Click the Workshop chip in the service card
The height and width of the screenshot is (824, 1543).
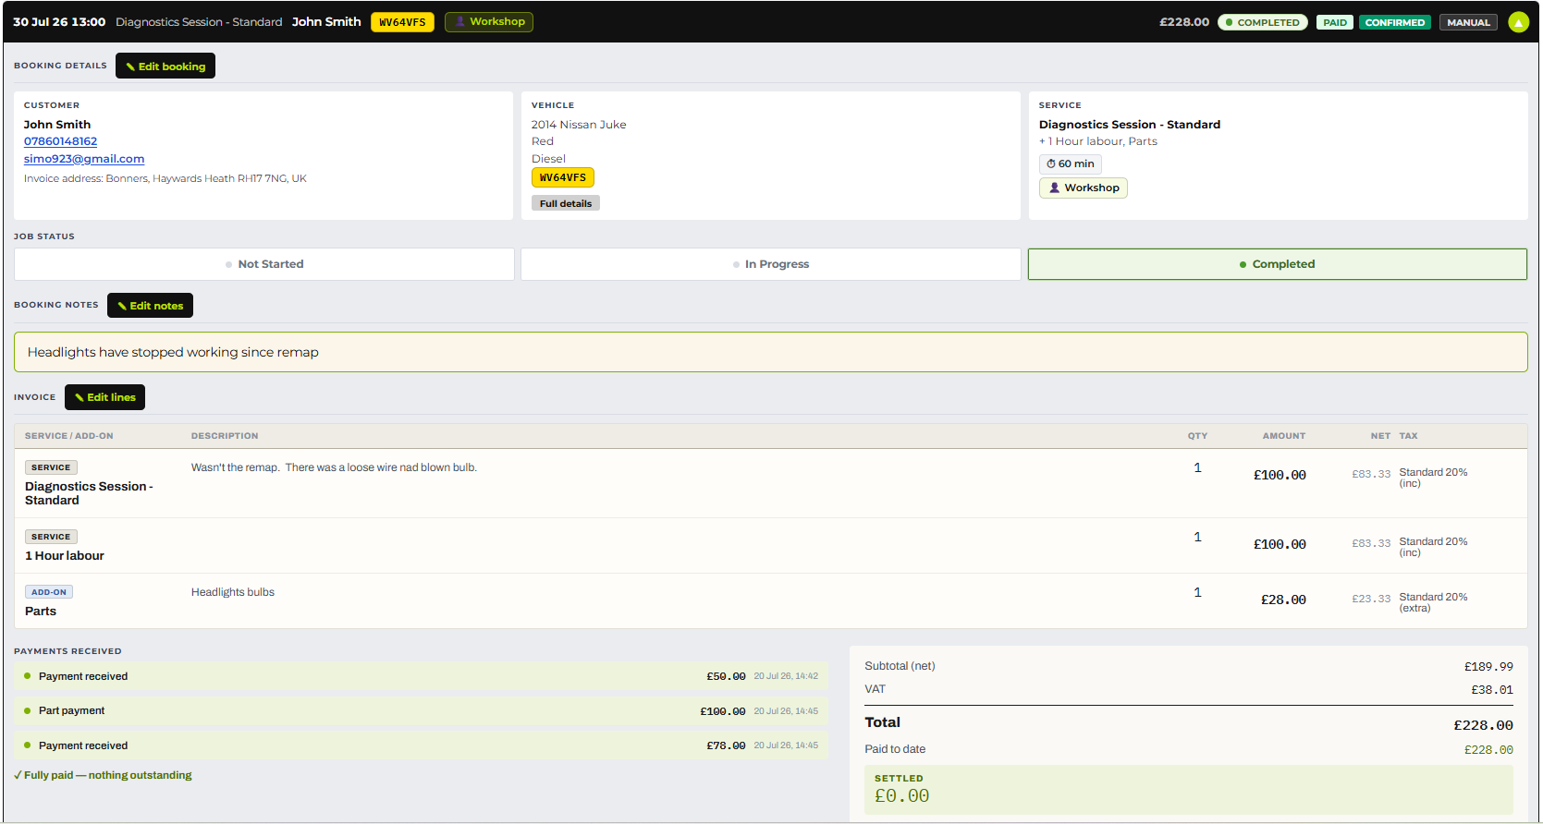click(1084, 188)
